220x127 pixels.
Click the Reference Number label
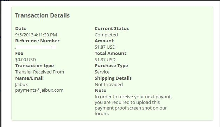pyautogui.click(x=37, y=41)
